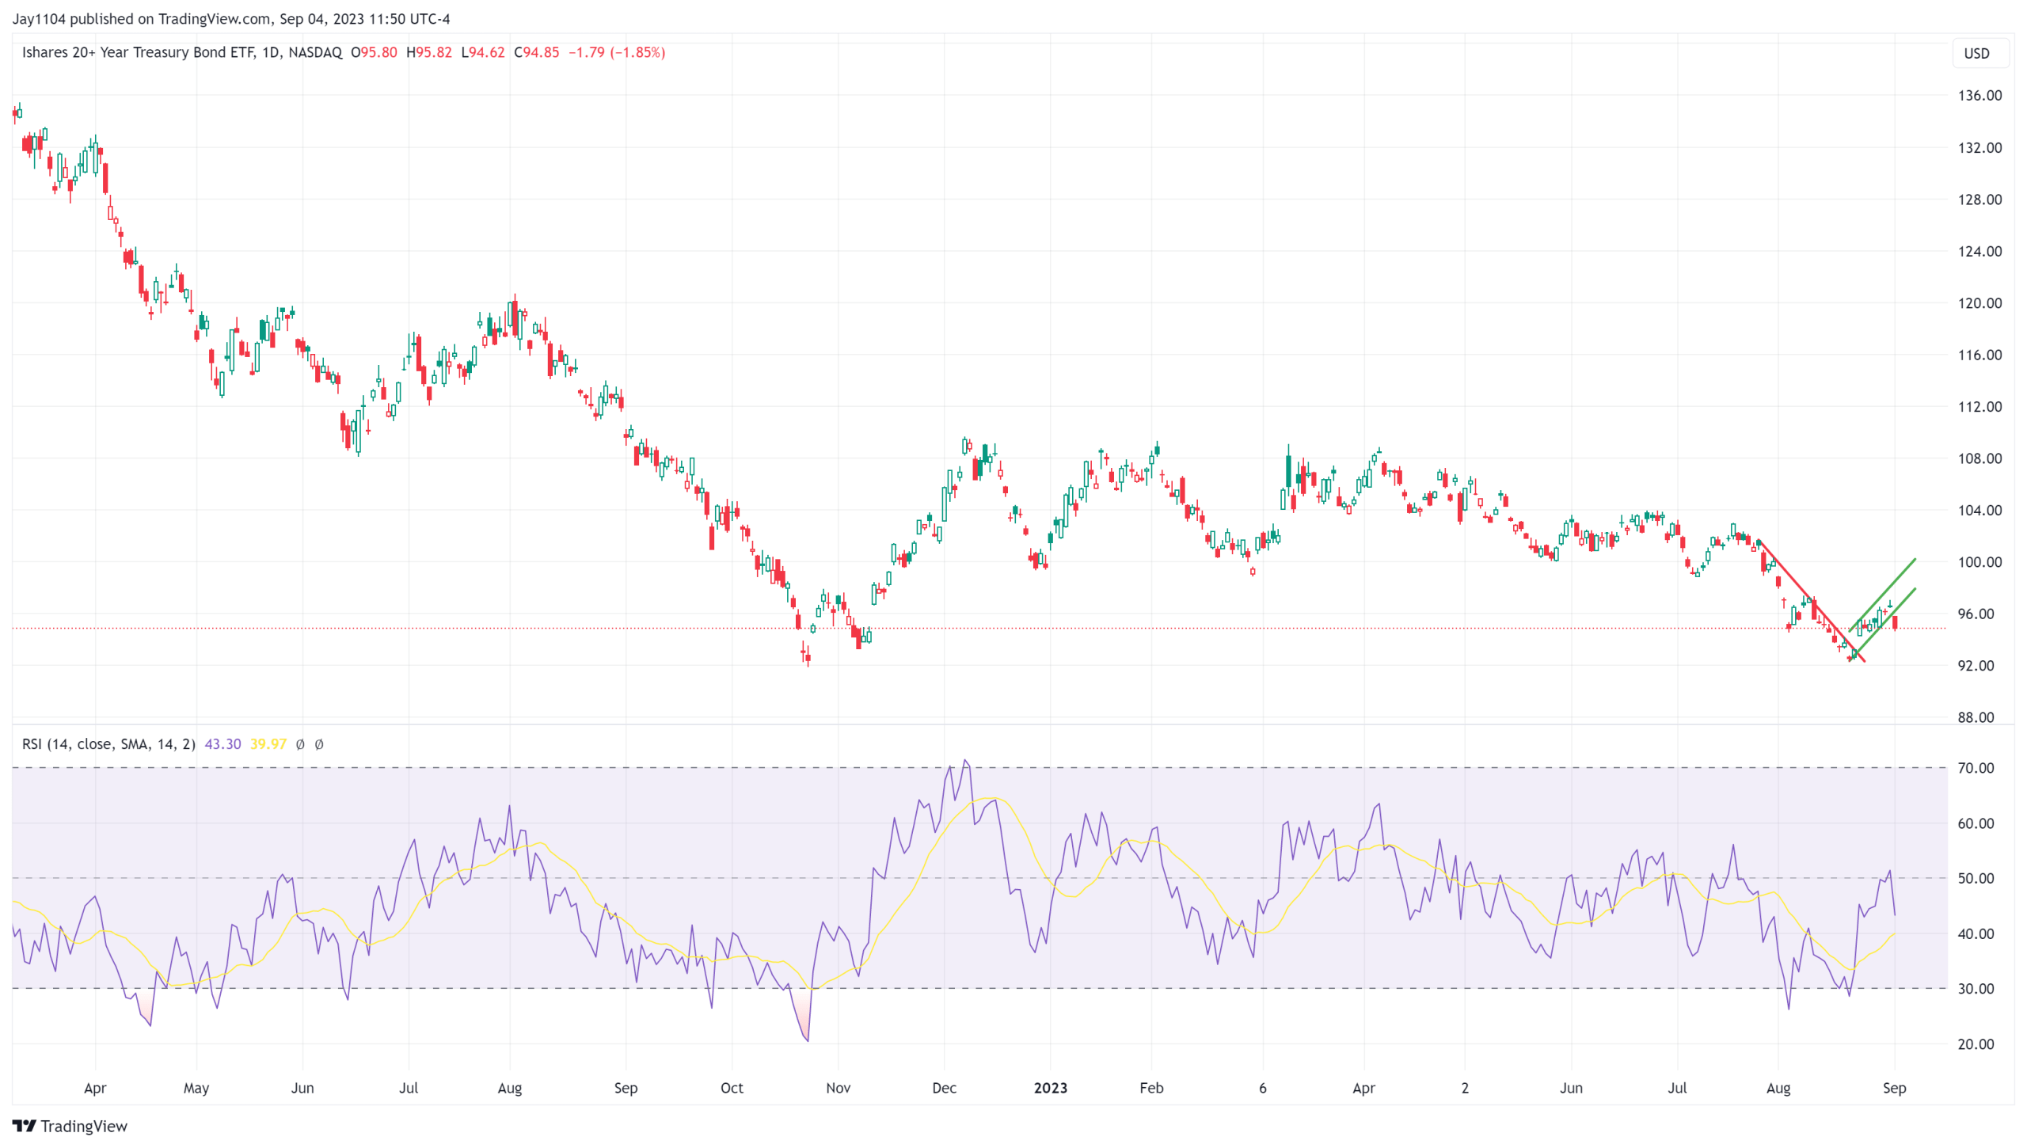Viewport: 2027px width, 1148px height.
Task: Click the upper green ascending channel line
Action: (x=1883, y=595)
